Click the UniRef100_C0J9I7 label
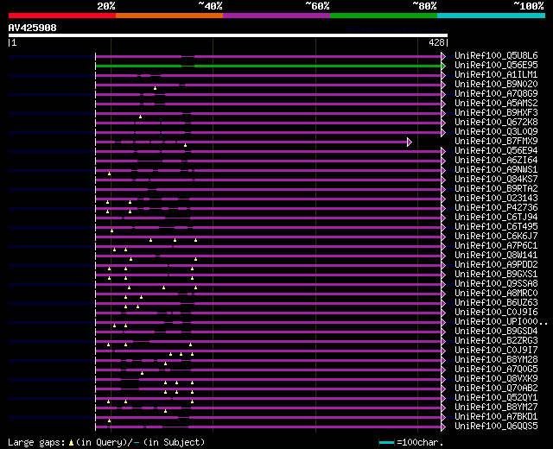553x449 pixels. click(496, 351)
